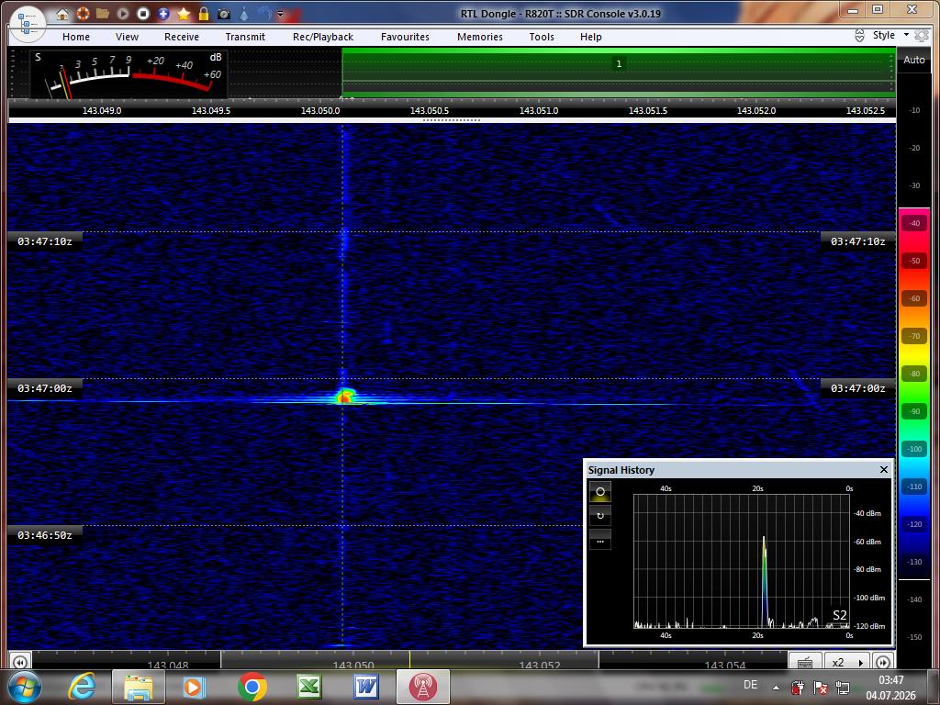Open the Help ribbon tab
940x705 pixels.
pyautogui.click(x=591, y=37)
